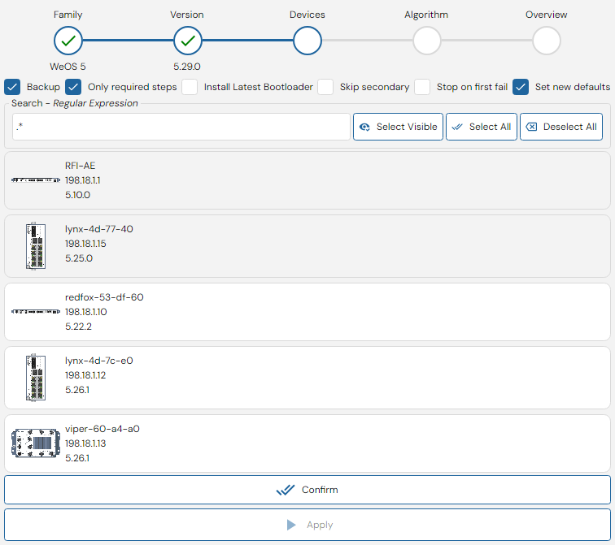Click the Devices step label
615x545 pixels.
(x=307, y=15)
